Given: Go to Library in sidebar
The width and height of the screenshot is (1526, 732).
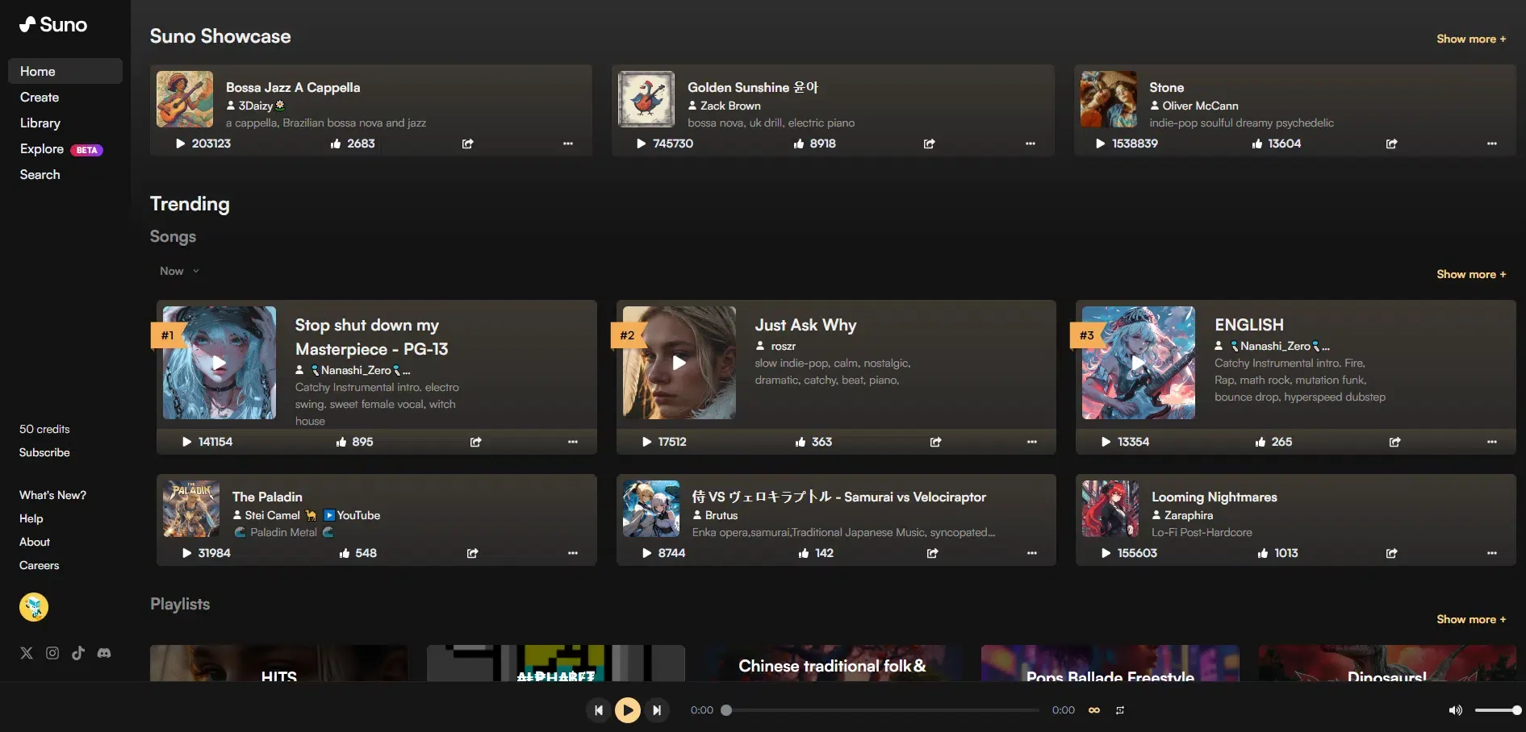Looking at the screenshot, I should click(40, 123).
